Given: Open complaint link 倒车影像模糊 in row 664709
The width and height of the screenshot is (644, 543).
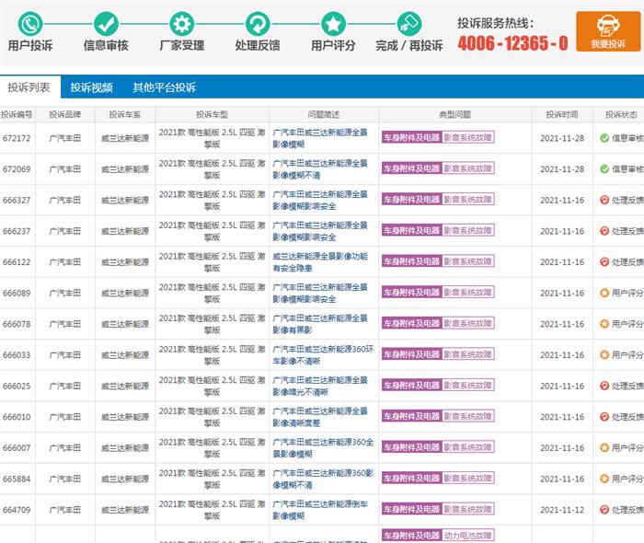Looking at the screenshot, I should (320, 510).
